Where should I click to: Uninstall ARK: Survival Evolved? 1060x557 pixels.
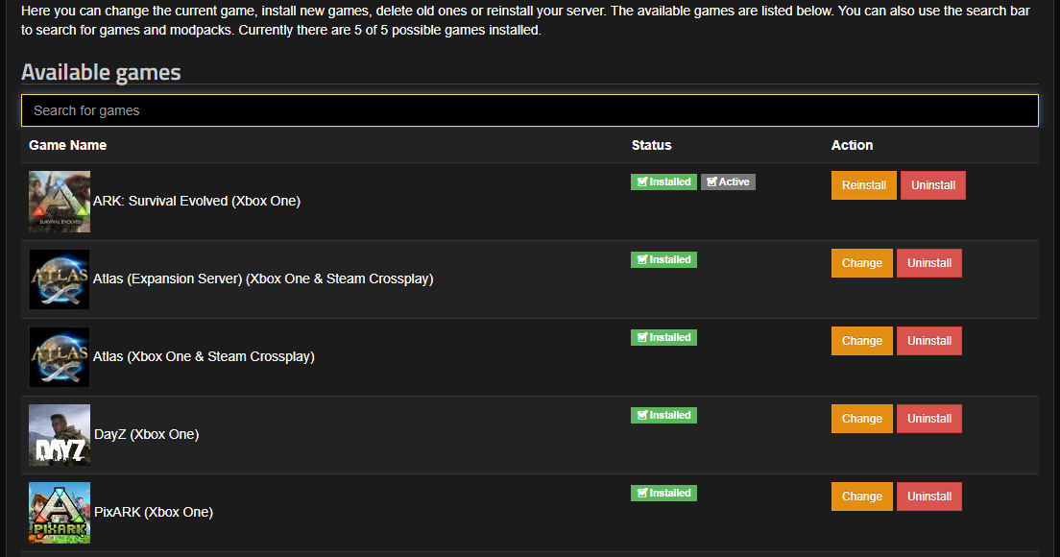(933, 185)
